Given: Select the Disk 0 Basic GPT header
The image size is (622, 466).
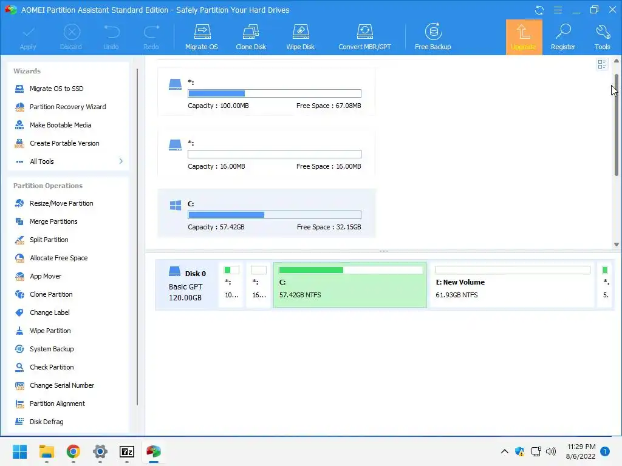Looking at the screenshot, I should tap(186, 285).
